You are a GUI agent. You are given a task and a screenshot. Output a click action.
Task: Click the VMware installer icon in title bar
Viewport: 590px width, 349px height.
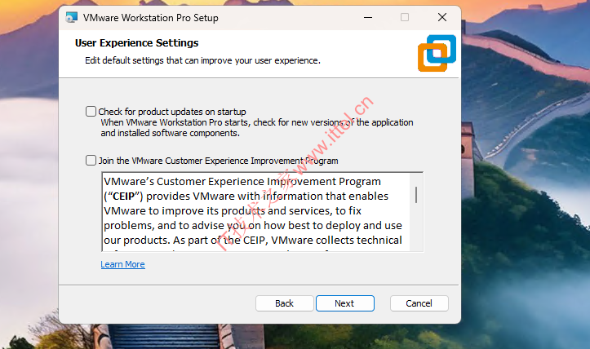(71, 17)
